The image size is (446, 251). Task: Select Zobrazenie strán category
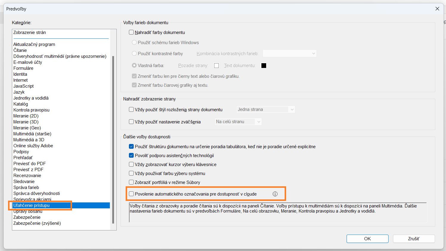(x=30, y=32)
